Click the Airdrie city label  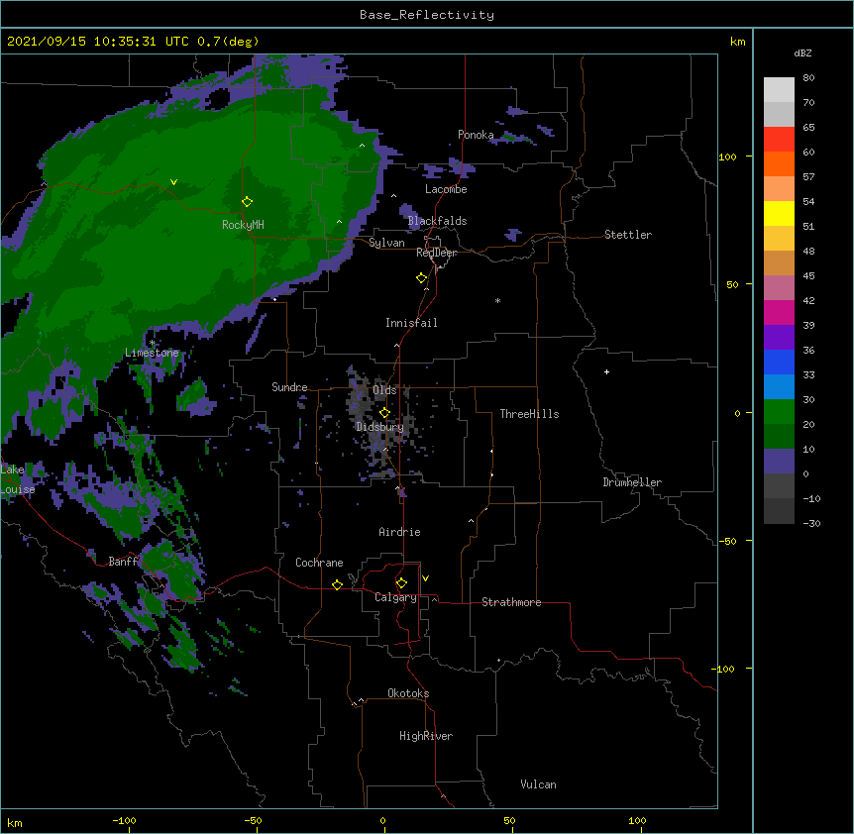click(400, 532)
